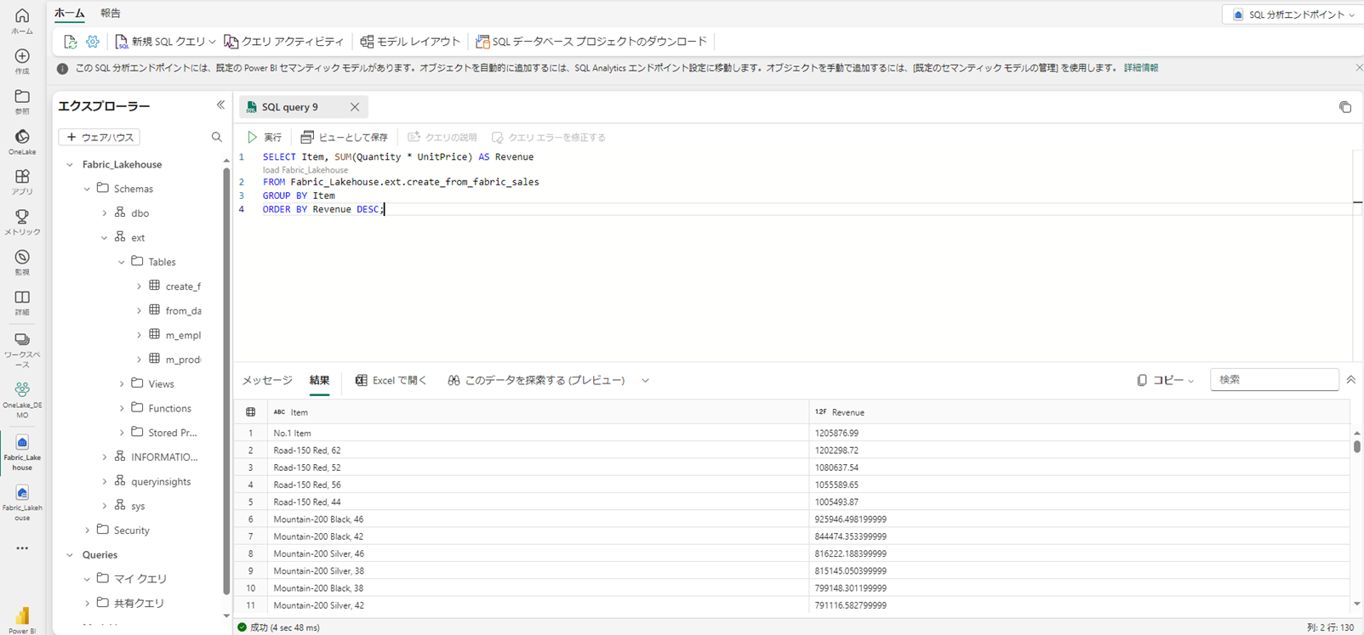The image size is (1364, 635).
Task: Open the ワークスペース icon in sidebar
Action: click(x=22, y=349)
